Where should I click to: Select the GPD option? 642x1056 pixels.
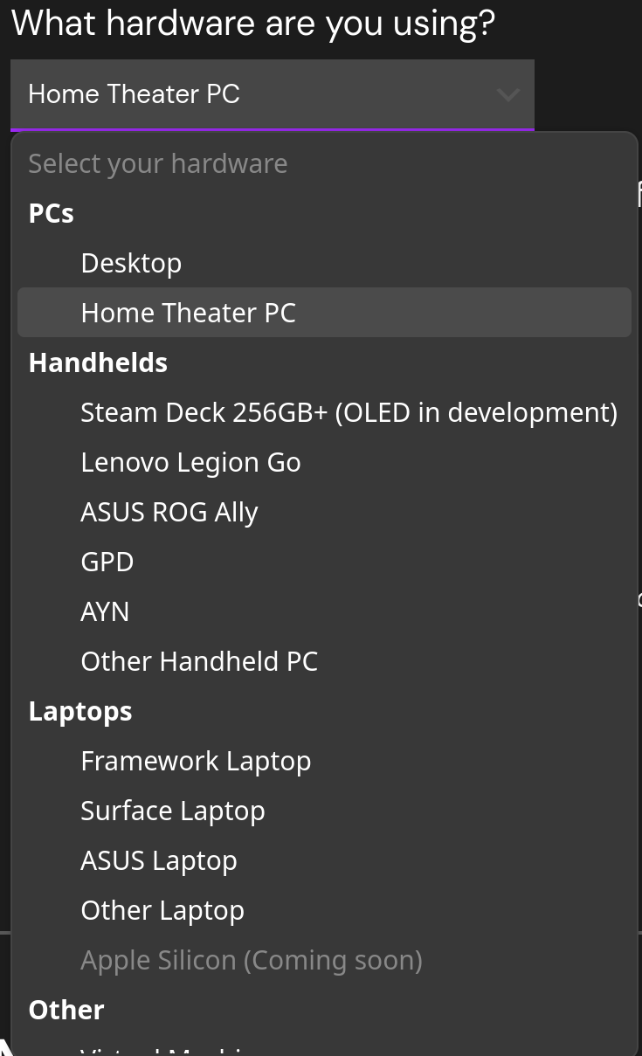coord(107,562)
